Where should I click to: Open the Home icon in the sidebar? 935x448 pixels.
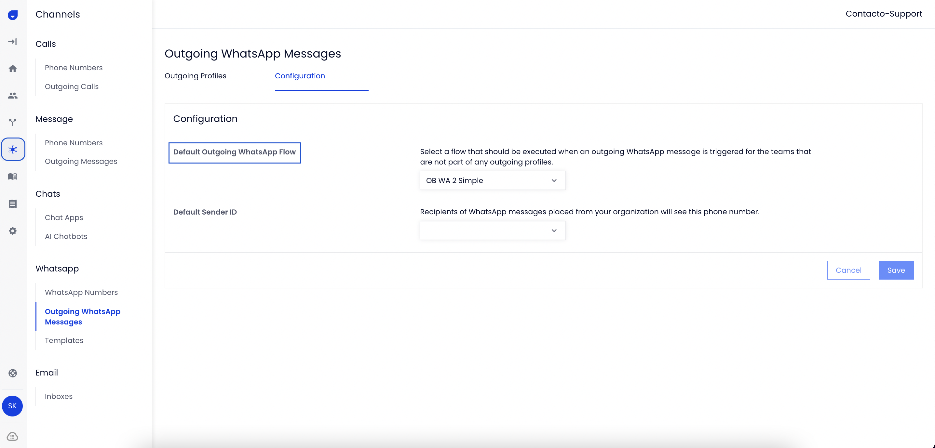pyautogui.click(x=13, y=69)
